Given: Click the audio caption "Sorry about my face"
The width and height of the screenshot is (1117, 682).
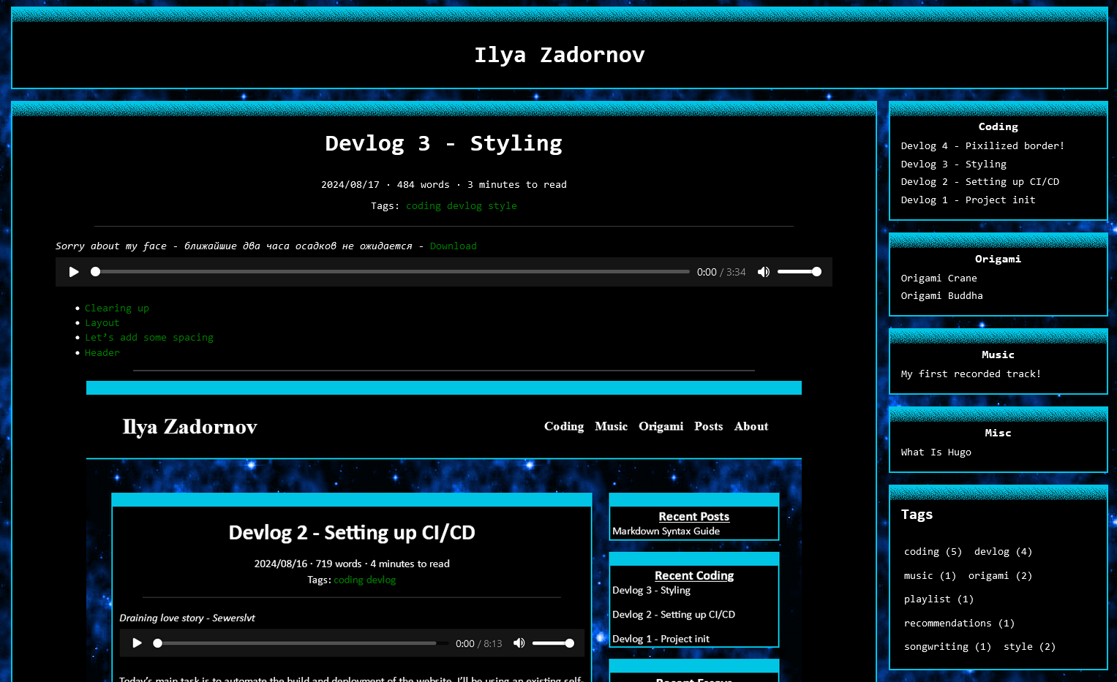Looking at the screenshot, I should coord(111,246).
